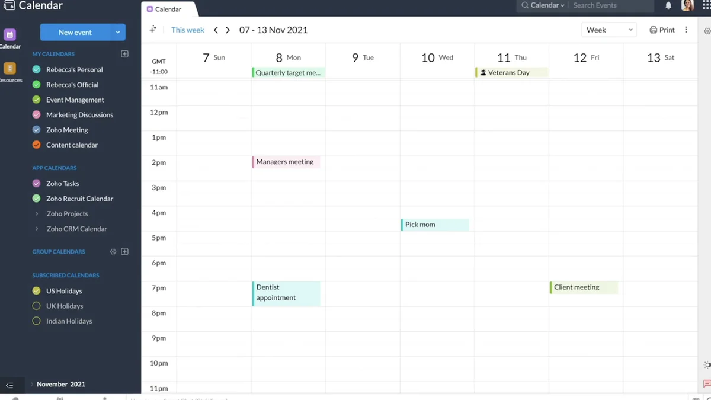Screen dimensions: 711x400
Task: Disable the Content calendar checkbox
Action: pyautogui.click(x=36, y=145)
